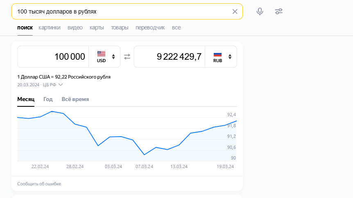Clear the search query text

click(235, 11)
